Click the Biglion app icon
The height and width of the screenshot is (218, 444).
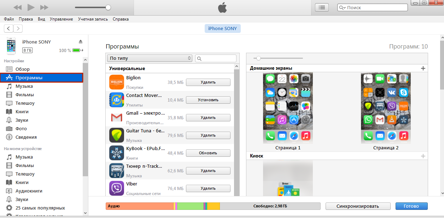pyautogui.click(x=116, y=82)
